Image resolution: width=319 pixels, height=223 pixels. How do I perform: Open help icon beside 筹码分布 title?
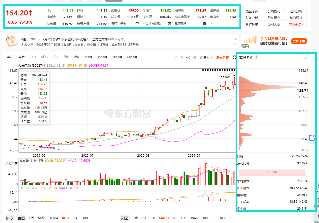coord(256,57)
